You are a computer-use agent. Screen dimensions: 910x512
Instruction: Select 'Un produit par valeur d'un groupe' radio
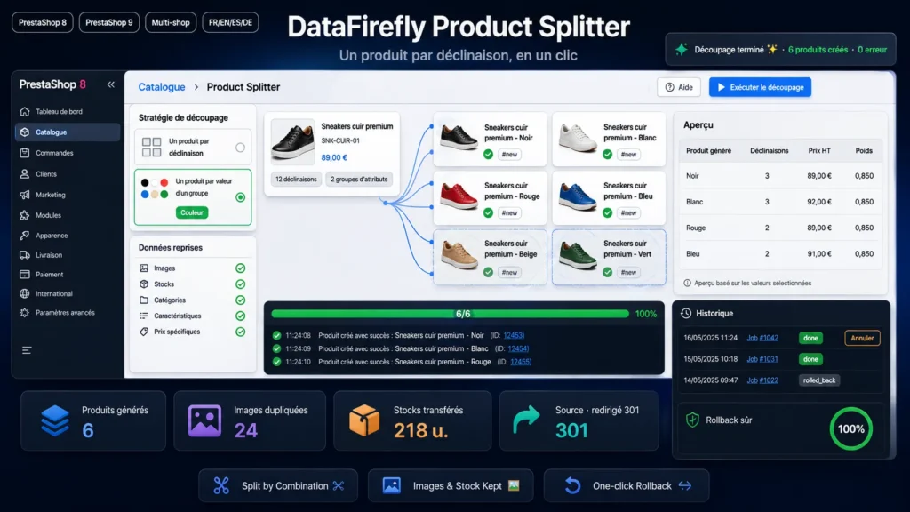point(240,197)
